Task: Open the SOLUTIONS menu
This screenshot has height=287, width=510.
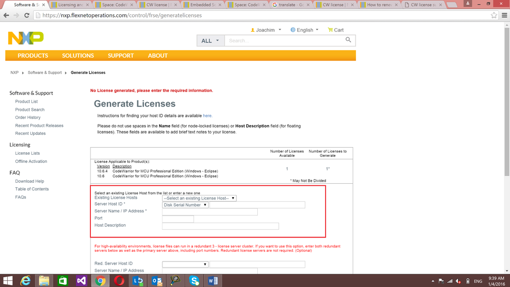Action: [x=78, y=56]
